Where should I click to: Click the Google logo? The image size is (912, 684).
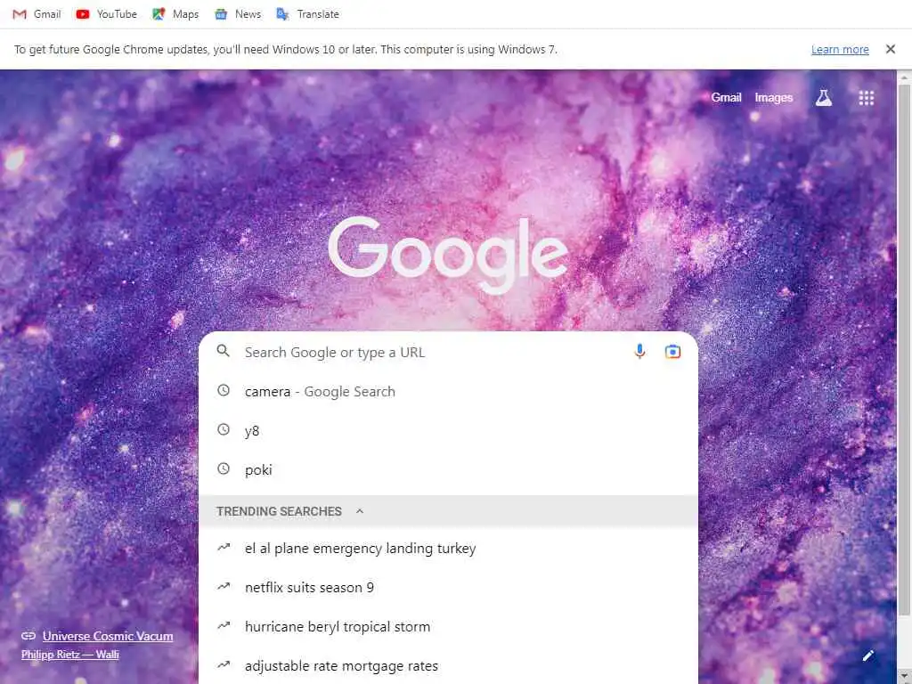448,254
